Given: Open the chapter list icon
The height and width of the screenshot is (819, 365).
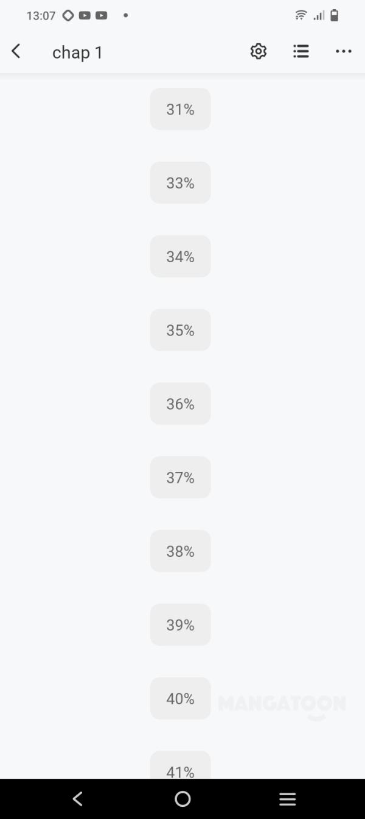Looking at the screenshot, I should point(301,52).
